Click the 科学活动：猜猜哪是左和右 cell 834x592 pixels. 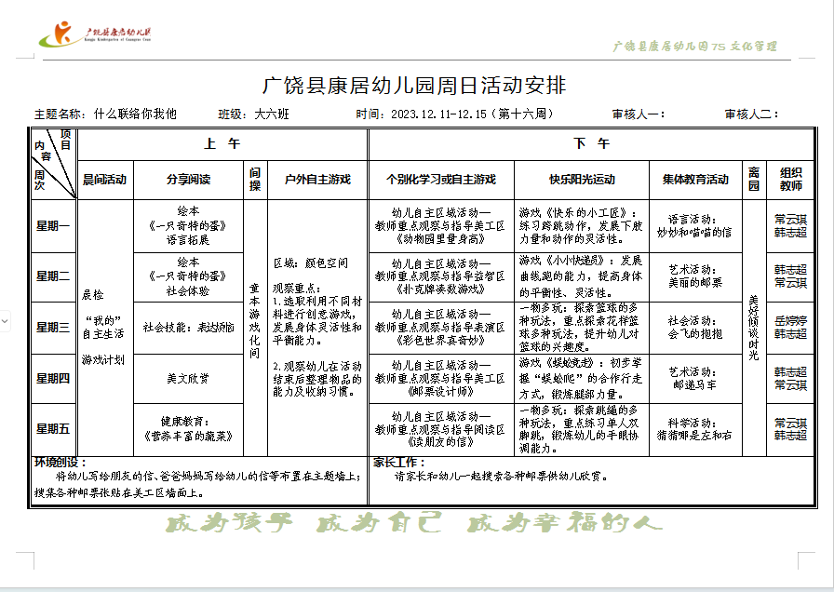click(x=695, y=429)
